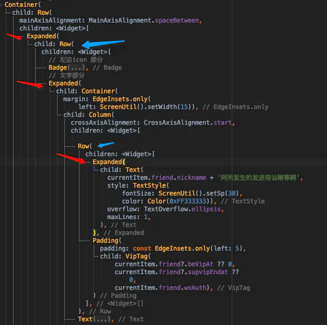Screen dimensions: 327x325
Task: Click the top-level Container( keyword
Action: 22,4
